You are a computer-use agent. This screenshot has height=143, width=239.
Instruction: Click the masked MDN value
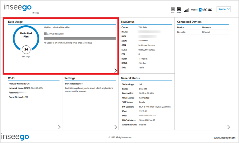(143, 41)
